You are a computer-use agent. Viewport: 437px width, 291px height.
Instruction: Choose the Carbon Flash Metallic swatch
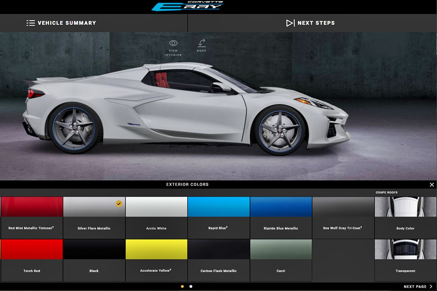pyautogui.click(x=219, y=249)
